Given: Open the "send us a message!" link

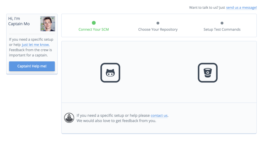Looking at the screenshot, I should pyautogui.click(x=241, y=8).
